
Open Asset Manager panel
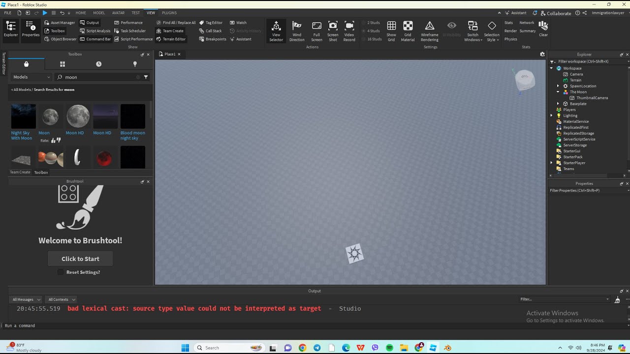60,23
